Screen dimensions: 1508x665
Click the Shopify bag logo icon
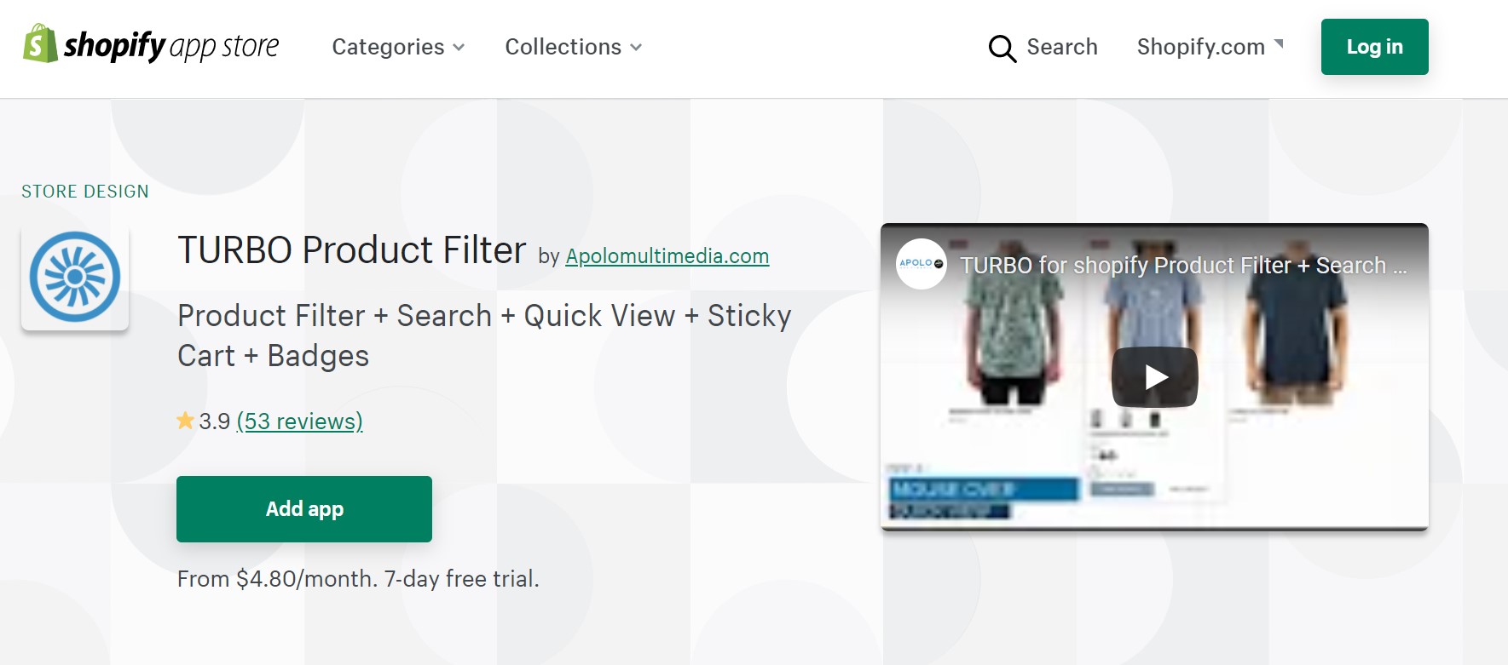(39, 43)
